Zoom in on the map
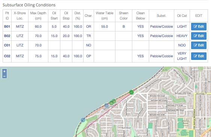 click(x=4, y=71)
